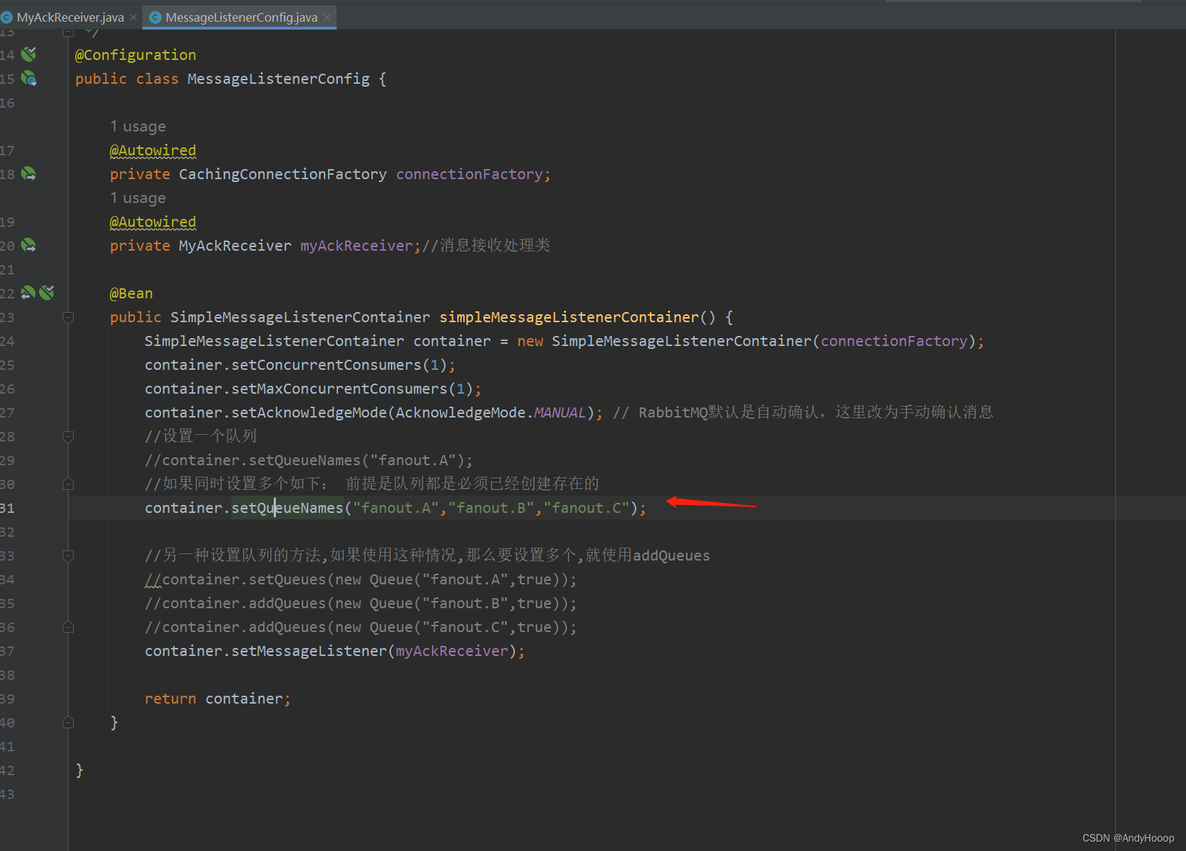Click the simpleMessageListenerContainer method name

569,317
